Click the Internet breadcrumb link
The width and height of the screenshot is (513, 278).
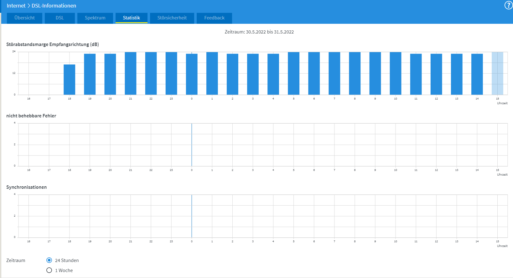click(16, 6)
